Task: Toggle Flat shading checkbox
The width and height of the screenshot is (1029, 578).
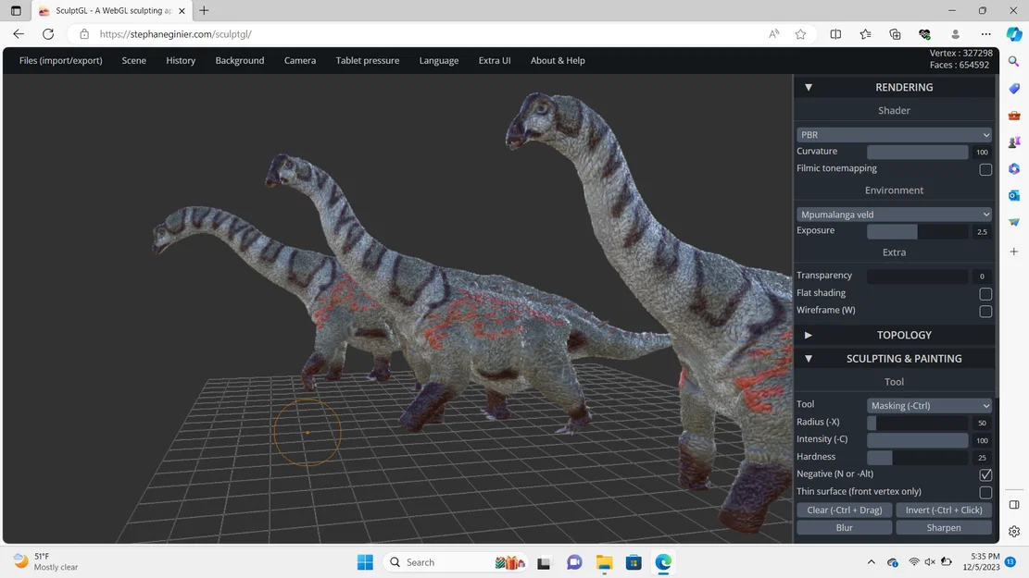Action: pyautogui.click(x=985, y=293)
